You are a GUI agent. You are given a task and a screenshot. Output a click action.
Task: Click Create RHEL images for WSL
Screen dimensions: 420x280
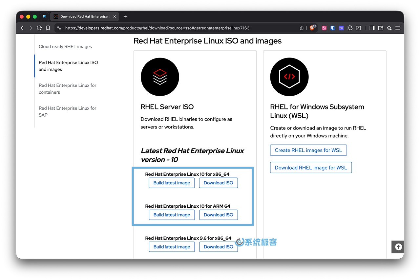308,150
